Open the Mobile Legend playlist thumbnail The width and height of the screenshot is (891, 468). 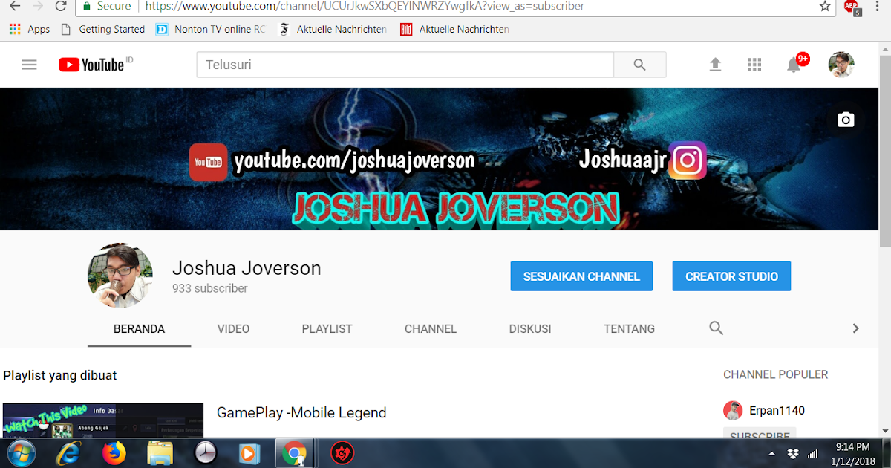click(102, 420)
